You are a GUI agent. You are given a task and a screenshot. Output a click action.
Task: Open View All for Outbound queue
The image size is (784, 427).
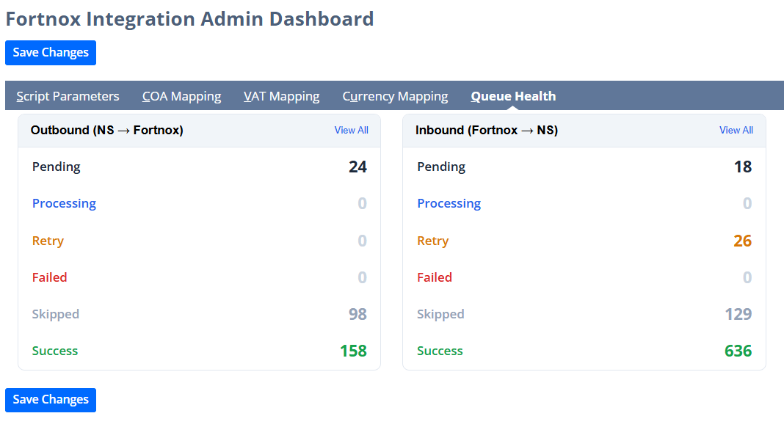tap(352, 130)
